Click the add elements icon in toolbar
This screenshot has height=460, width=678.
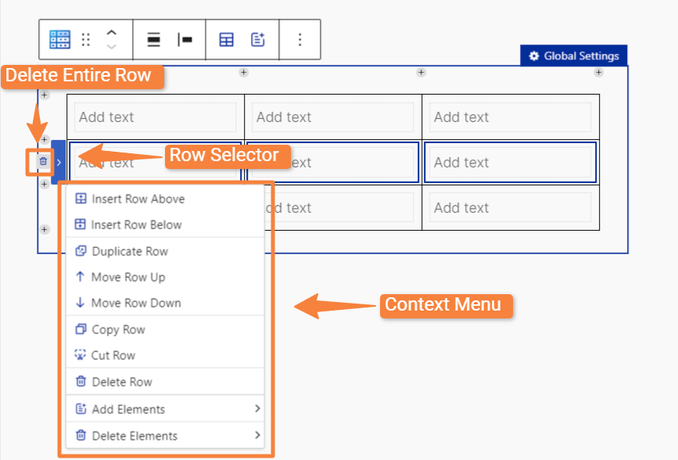tap(258, 39)
